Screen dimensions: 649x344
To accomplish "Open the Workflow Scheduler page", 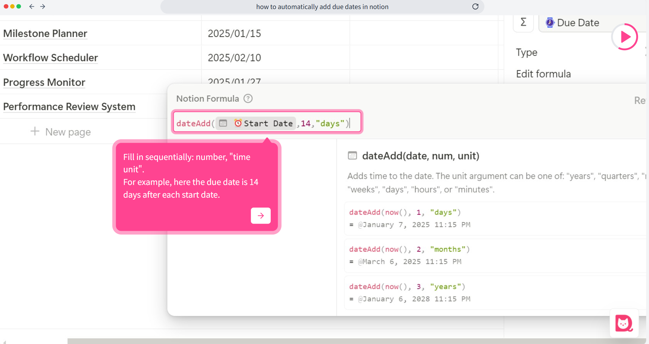I will 50,58.
